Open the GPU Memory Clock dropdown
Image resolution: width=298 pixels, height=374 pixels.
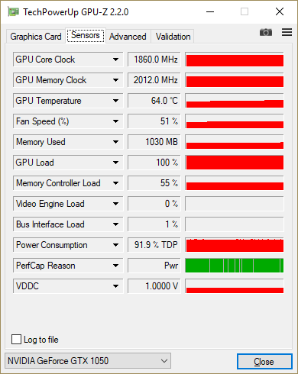tap(68, 80)
